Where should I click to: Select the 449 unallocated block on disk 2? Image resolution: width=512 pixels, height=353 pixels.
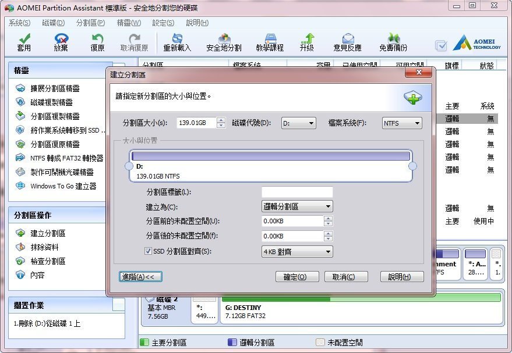click(x=204, y=308)
